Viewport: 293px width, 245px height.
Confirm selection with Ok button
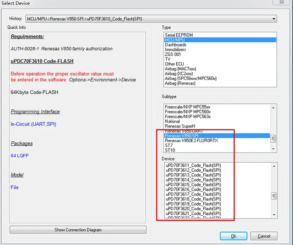233,236
